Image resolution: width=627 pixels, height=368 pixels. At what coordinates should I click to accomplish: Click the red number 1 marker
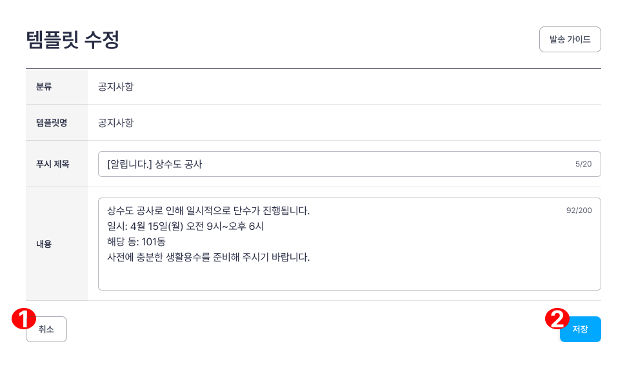24,319
